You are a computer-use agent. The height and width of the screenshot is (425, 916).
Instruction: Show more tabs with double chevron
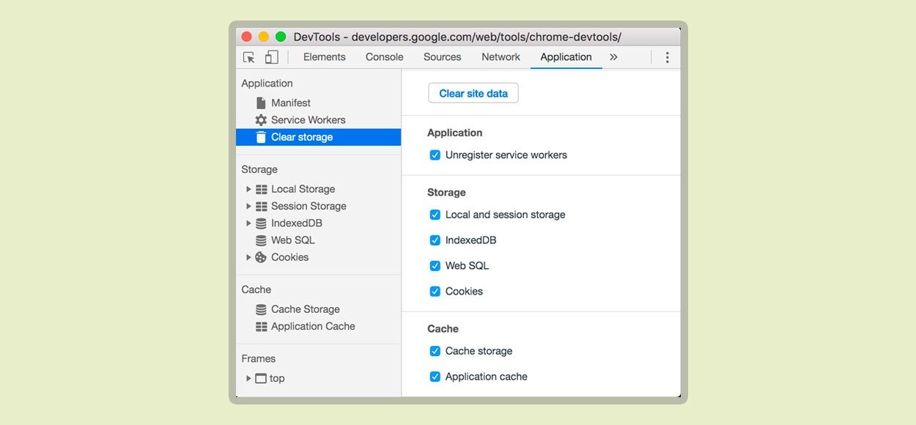pos(613,57)
